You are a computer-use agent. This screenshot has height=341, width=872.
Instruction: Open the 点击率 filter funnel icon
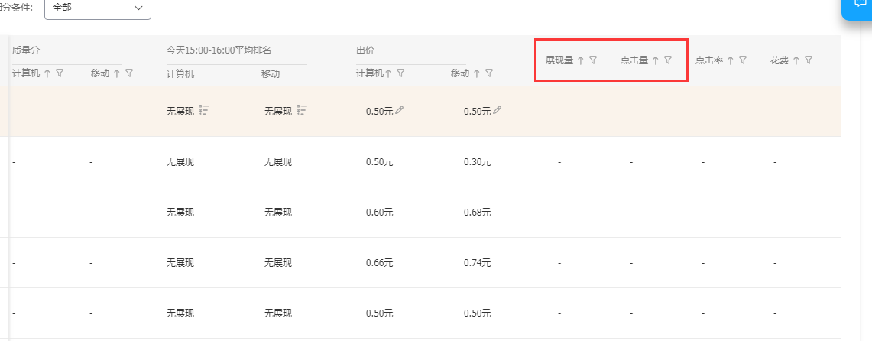coord(742,60)
